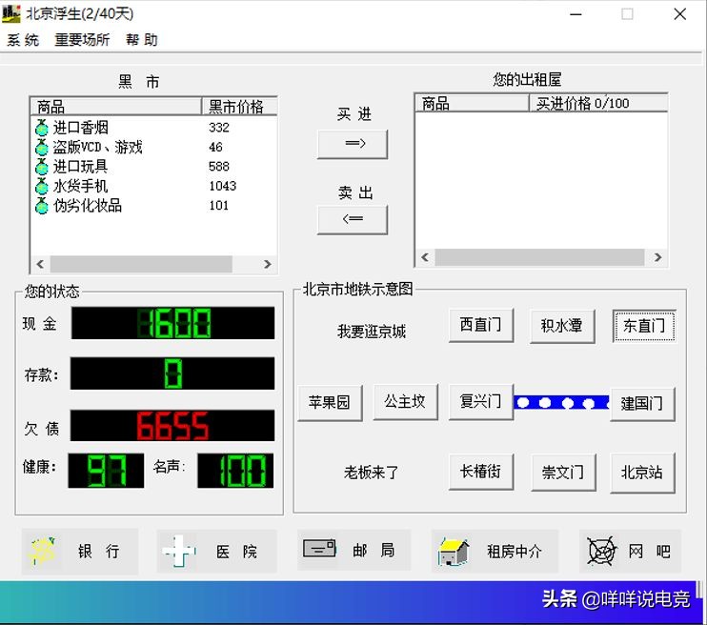Click the price 332 cell
This screenshot has height=625, width=707.
pos(219,128)
